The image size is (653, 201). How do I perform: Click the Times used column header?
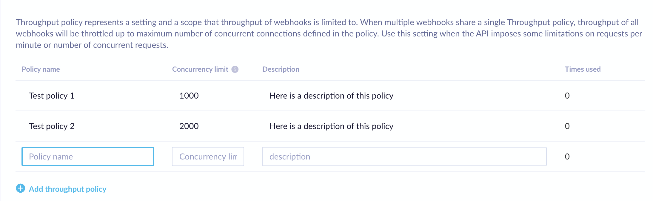[x=583, y=69]
